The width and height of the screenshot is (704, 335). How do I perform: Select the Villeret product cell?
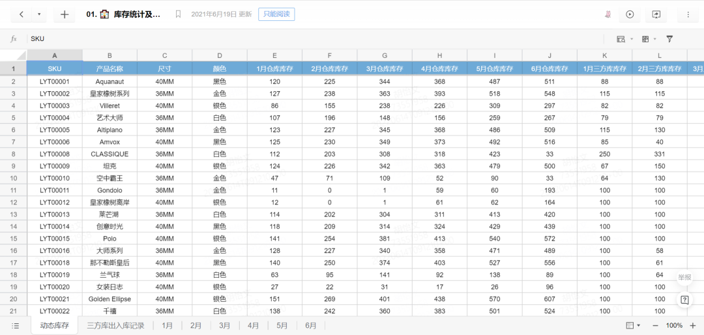110,106
